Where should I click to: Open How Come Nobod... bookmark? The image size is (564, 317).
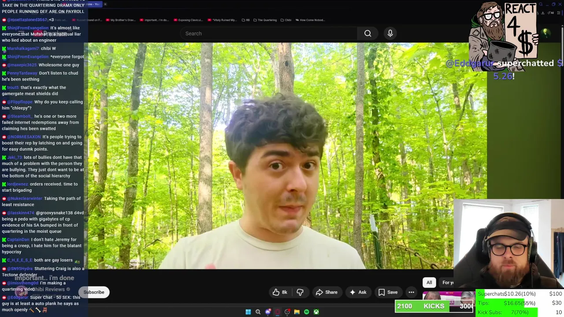[x=310, y=20]
